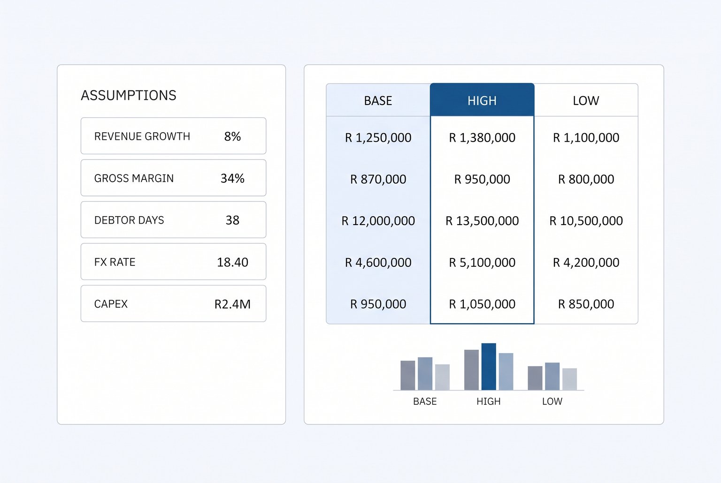This screenshot has height=483, width=721.
Task: Click high value R 5,100,000
Action: tap(482, 263)
